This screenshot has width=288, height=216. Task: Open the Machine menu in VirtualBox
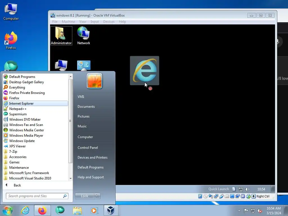(x=68, y=22)
